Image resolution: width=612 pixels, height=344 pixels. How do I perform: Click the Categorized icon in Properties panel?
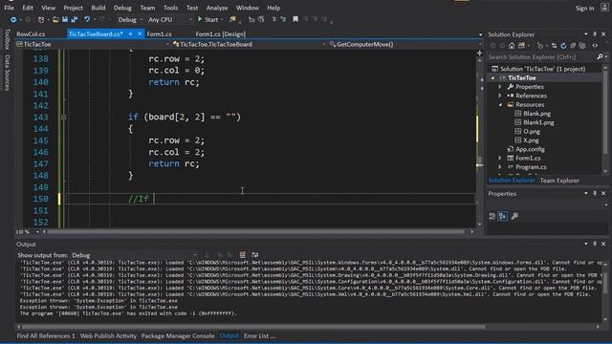coord(492,216)
